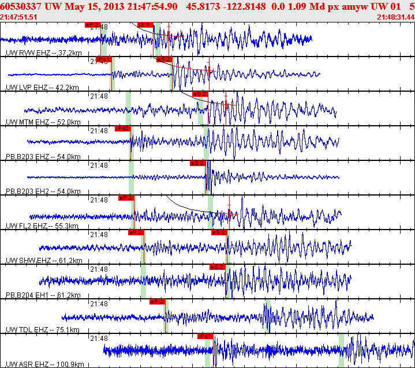Screen dimensions: 415x368
Task: Click the iPd1 pick flag on ASR trace
Action: coord(205,337)
